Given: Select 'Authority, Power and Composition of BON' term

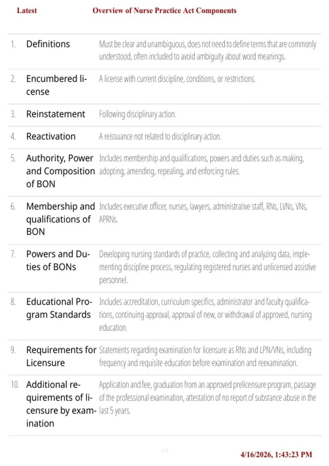Looking at the screenshot, I should pyautogui.click(x=61, y=171).
